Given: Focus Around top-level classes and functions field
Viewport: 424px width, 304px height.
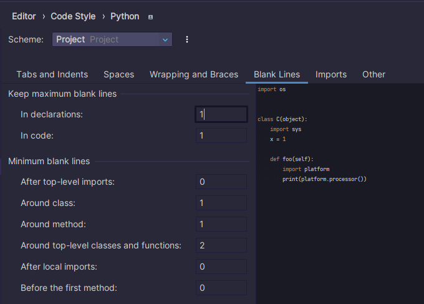Looking at the screenshot, I should [x=221, y=245].
